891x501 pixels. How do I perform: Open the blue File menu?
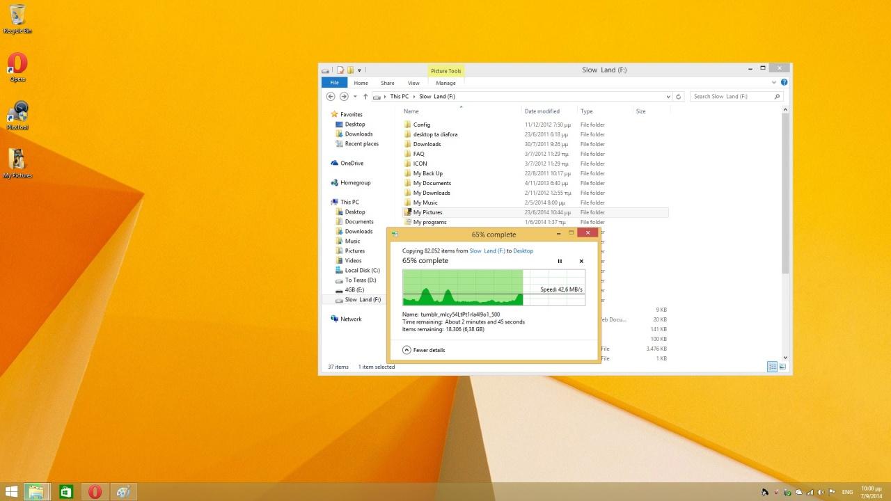coord(334,83)
